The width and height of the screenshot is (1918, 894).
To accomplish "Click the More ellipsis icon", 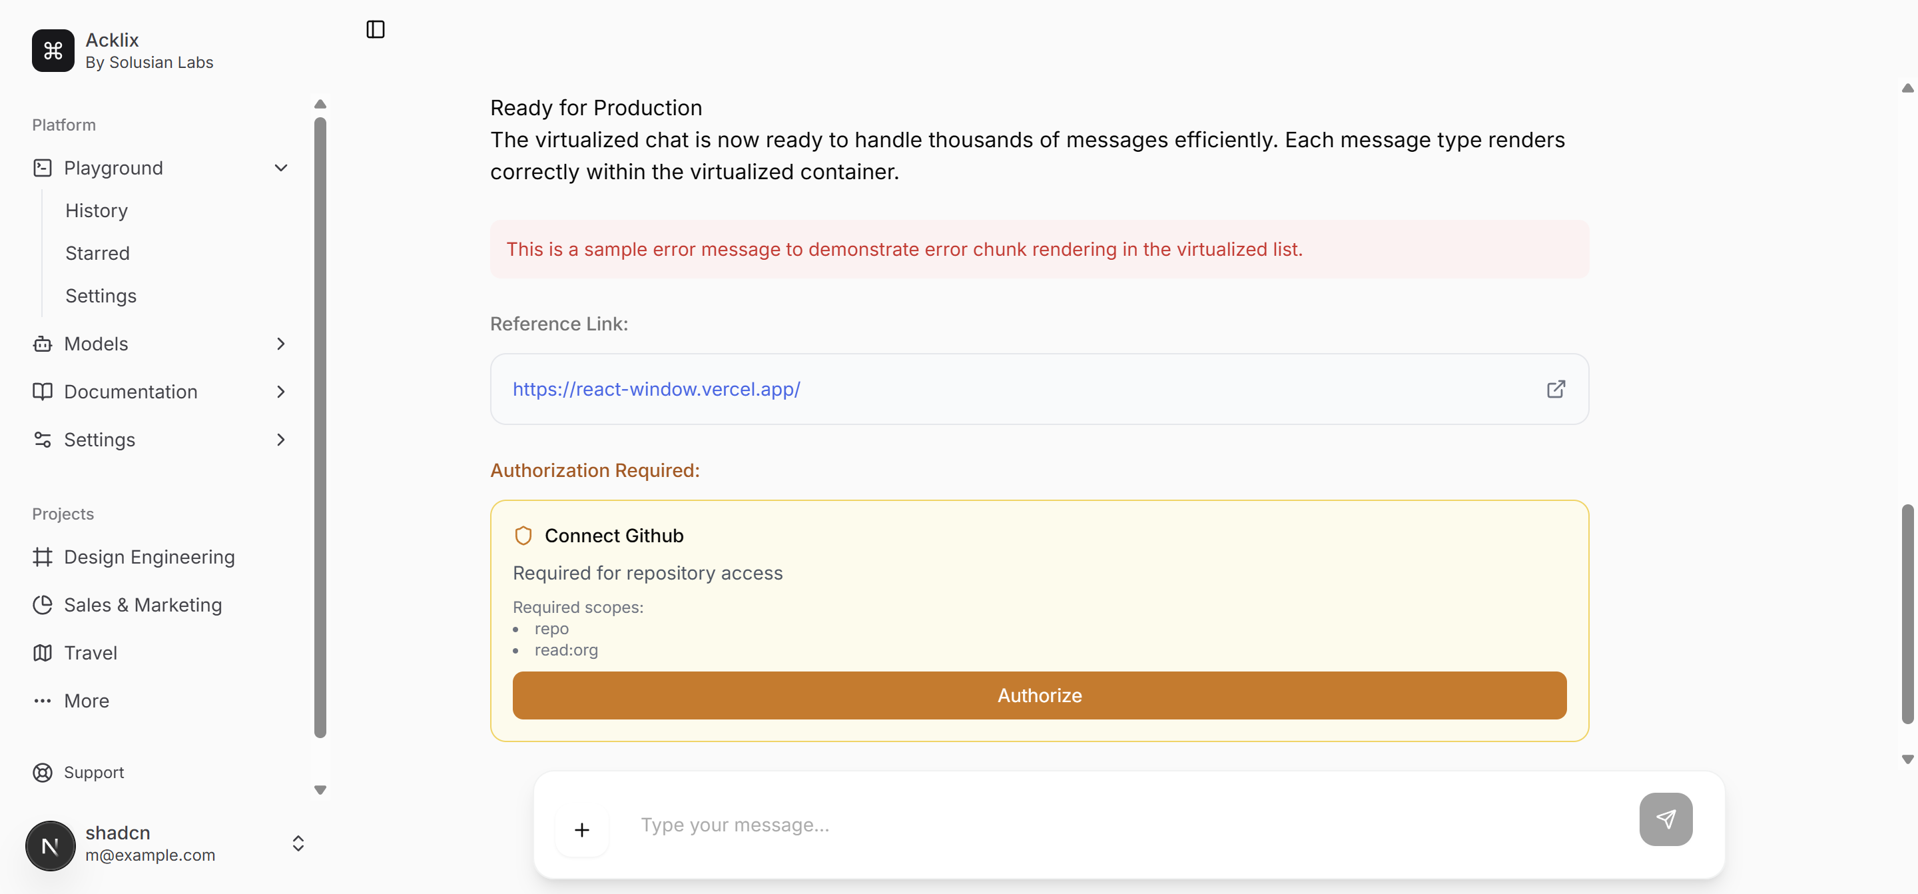I will pos(43,700).
